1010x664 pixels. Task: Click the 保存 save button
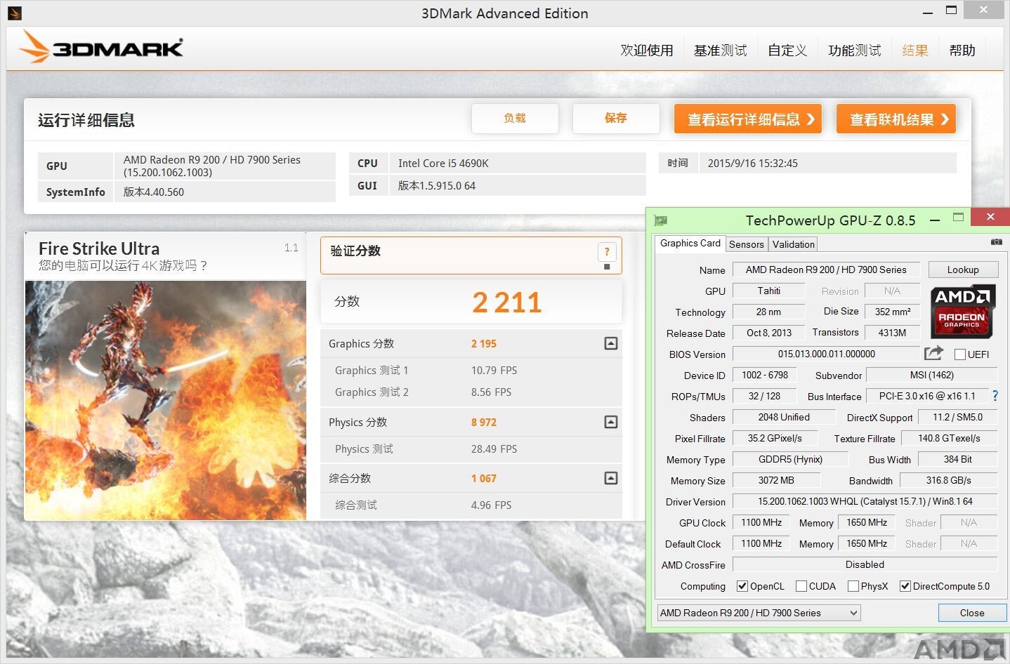point(616,118)
